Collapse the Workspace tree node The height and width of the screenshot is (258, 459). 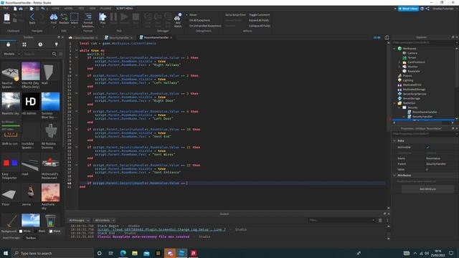pos(394,49)
